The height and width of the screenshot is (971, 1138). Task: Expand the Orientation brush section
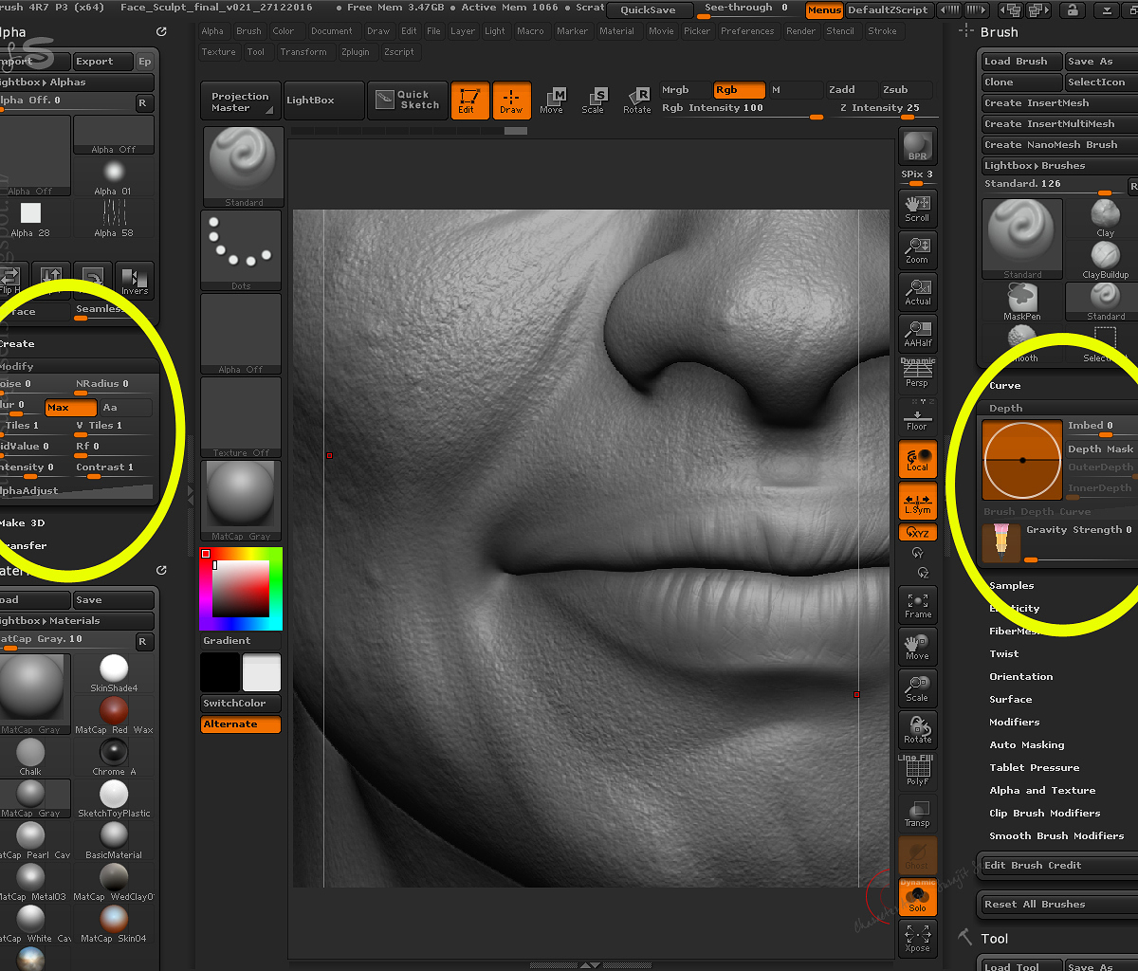point(1020,677)
